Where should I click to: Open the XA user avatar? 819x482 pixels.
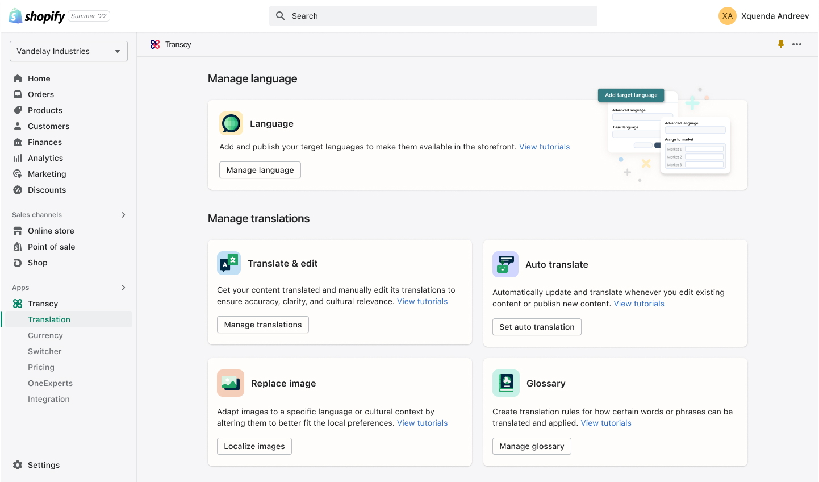pos(728,16)
